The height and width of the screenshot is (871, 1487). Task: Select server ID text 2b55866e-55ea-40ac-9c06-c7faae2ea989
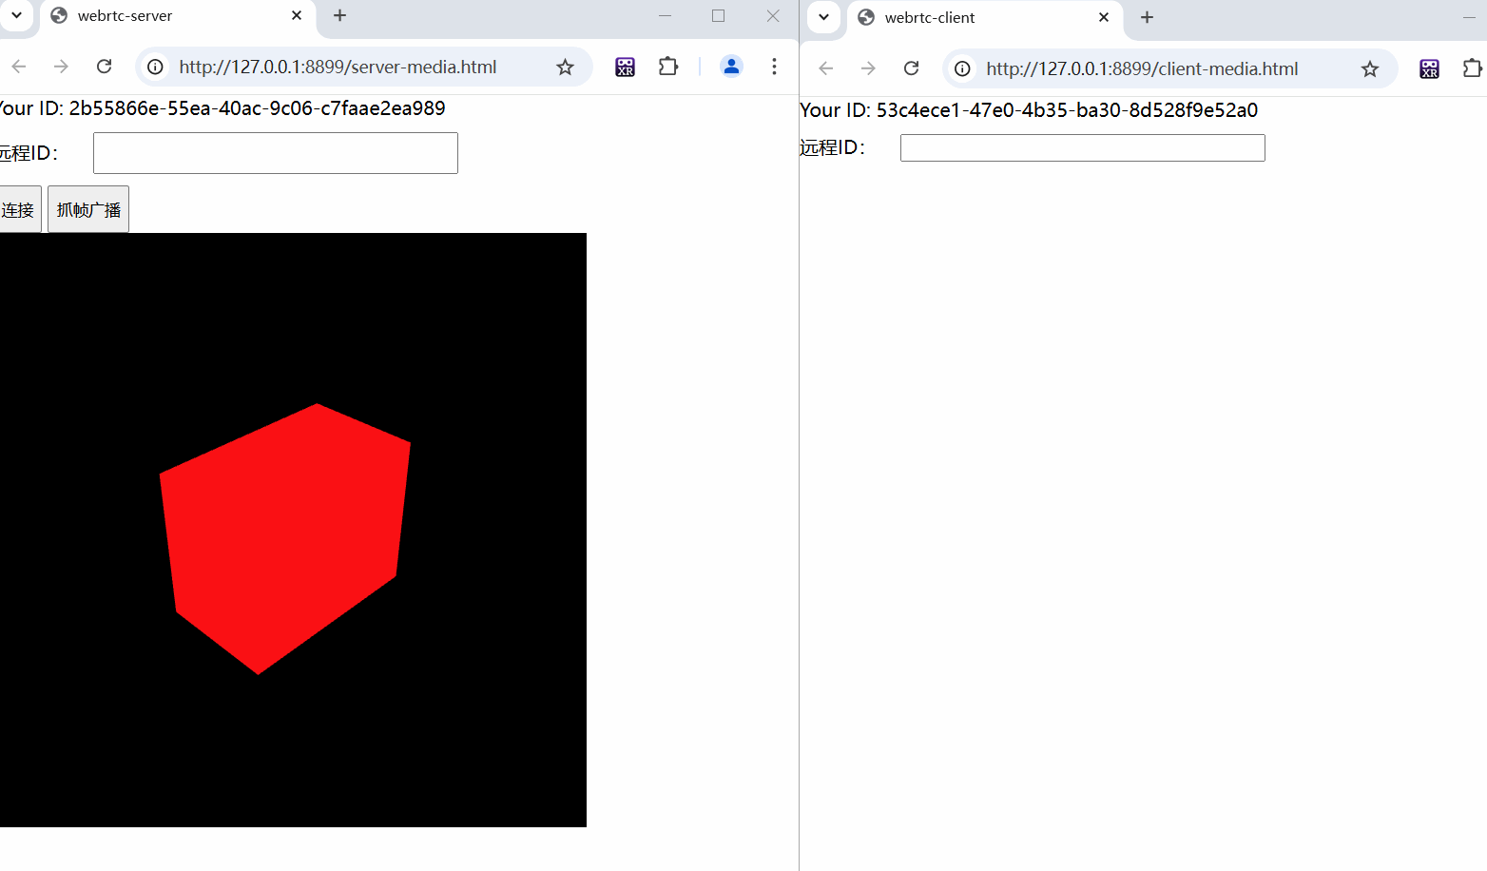[257, 108]
